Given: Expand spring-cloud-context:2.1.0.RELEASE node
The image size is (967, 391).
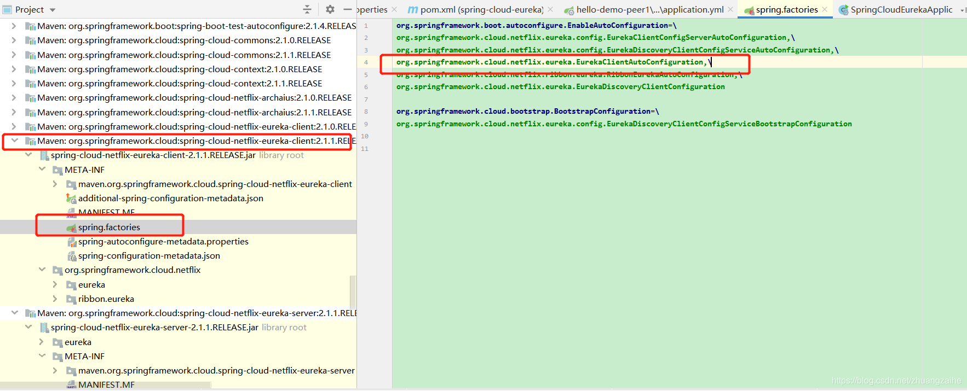Looking at the screenshot, I should click(14, 69).
